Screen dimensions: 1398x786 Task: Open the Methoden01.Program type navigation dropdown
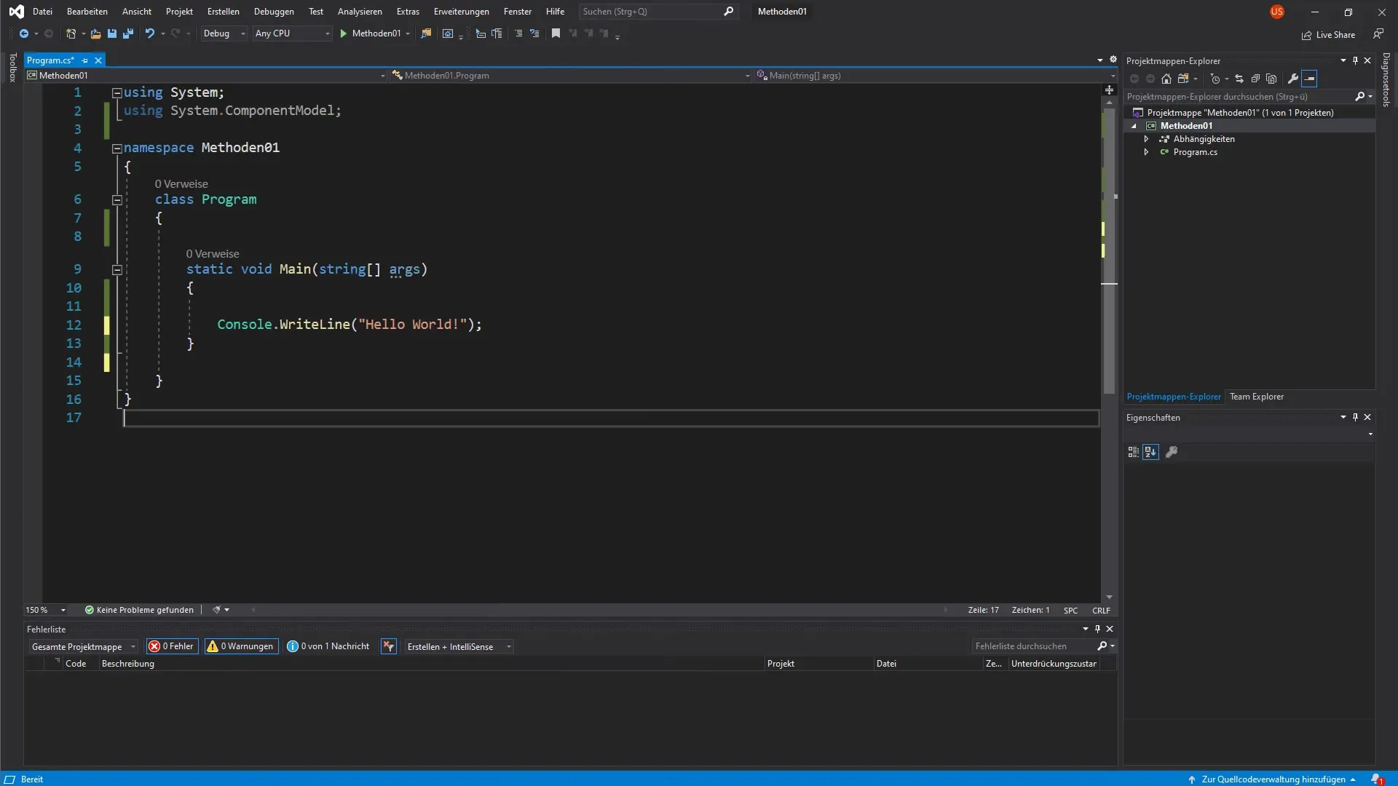(571, 76)
